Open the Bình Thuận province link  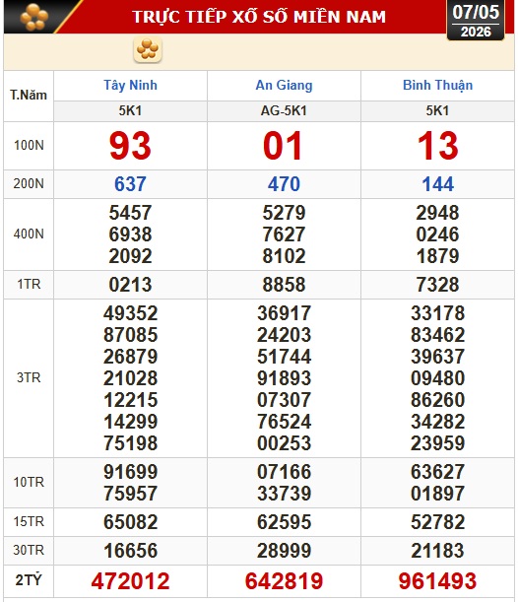coord(437,86)
